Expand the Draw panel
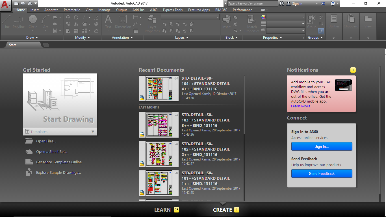 coord(32,37)
